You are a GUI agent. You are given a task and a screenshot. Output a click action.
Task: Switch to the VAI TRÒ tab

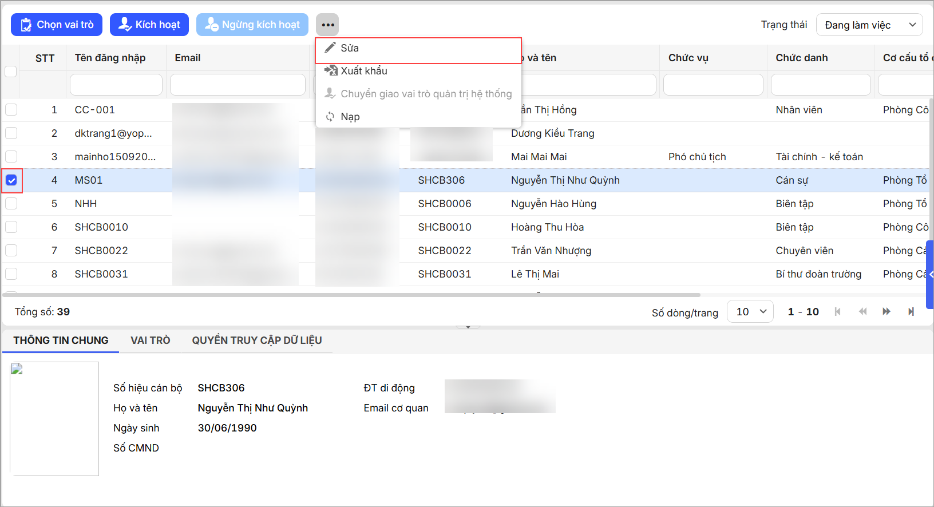click(x=150, y=340)
